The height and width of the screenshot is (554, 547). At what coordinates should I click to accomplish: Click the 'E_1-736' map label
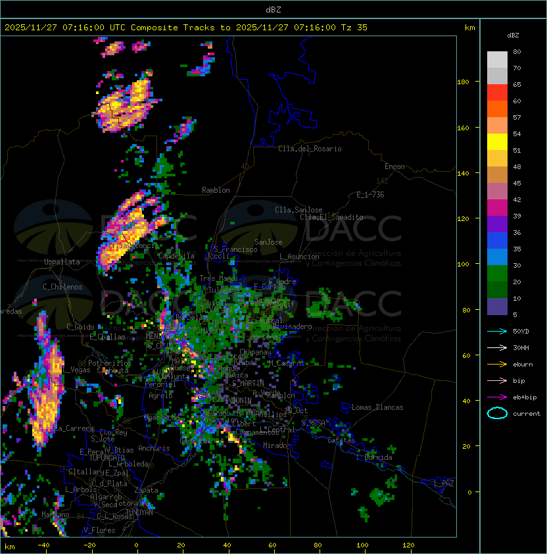[370, 195]
